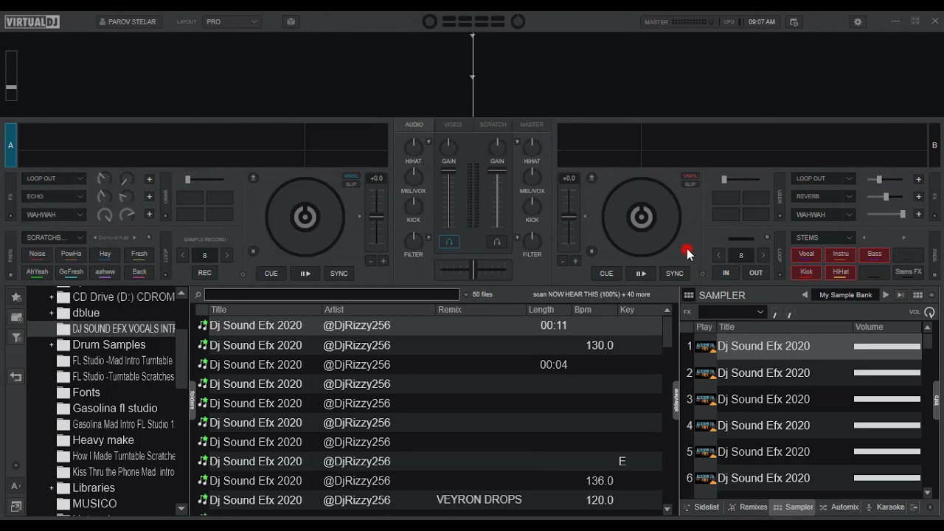Viewport: 944px width, 531px height.
Task: Open the settings gear in the top bar
Action: click(858, 22)
